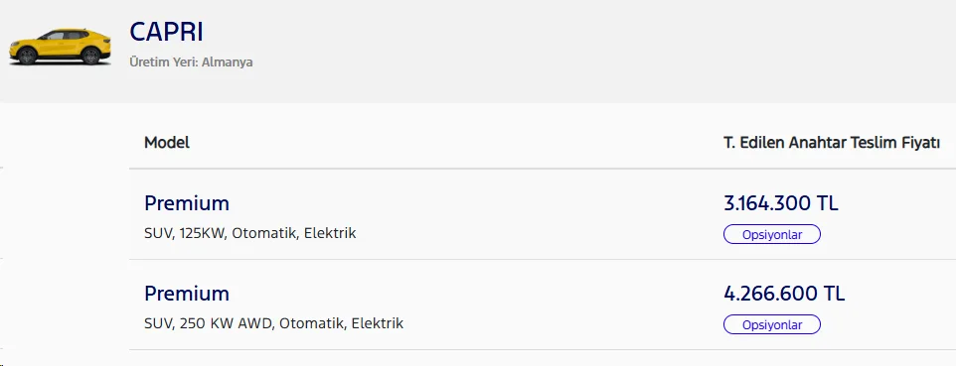Image resolution: width=956 pixels, height=366 pixels.
Task: Open the Premium 250 KW AWD title
Action: [187, 294]
